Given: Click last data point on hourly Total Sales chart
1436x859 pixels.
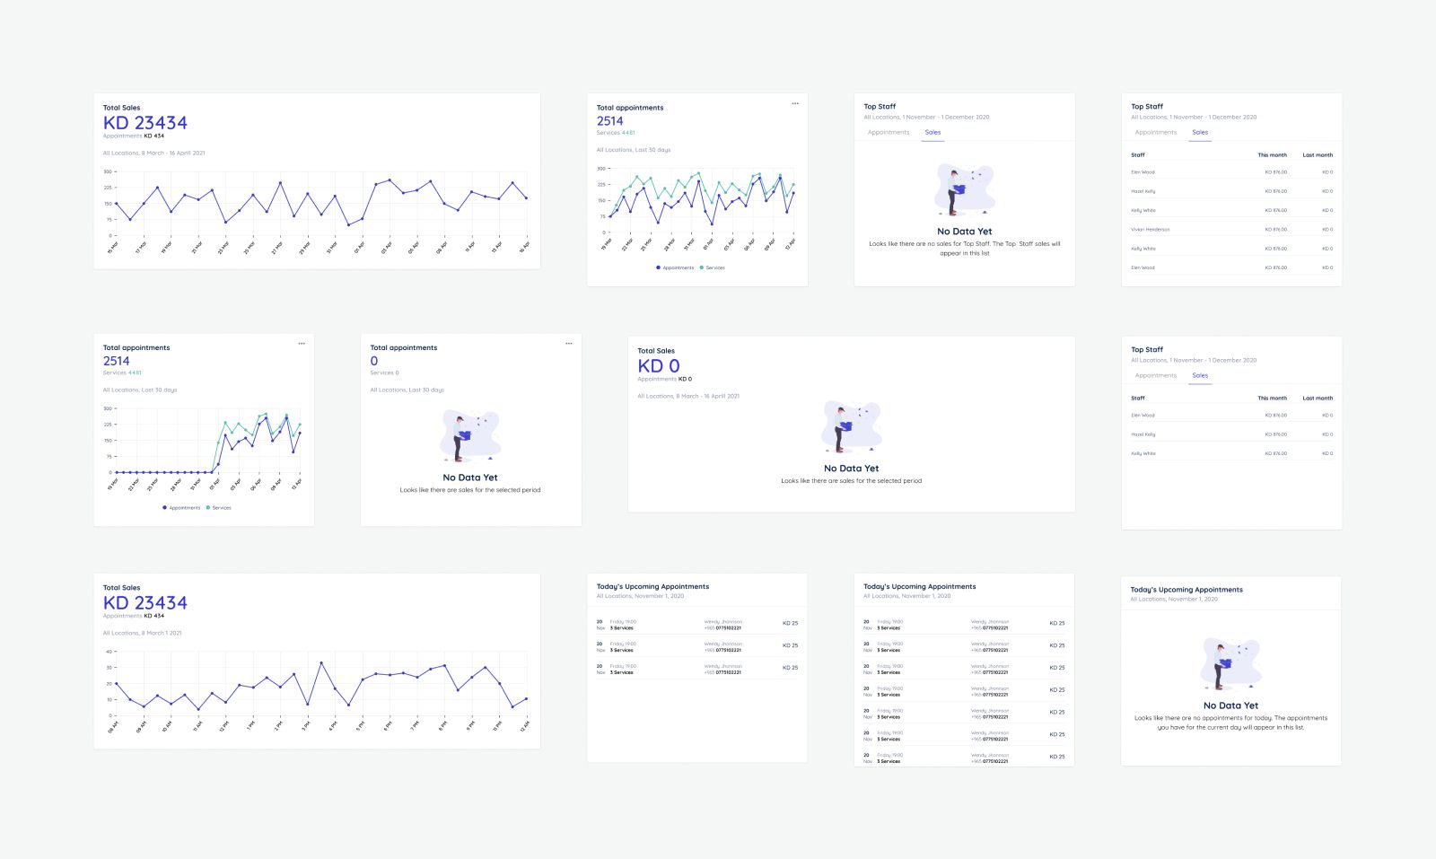Looking at the screenshot, I should tap(526, 698).
